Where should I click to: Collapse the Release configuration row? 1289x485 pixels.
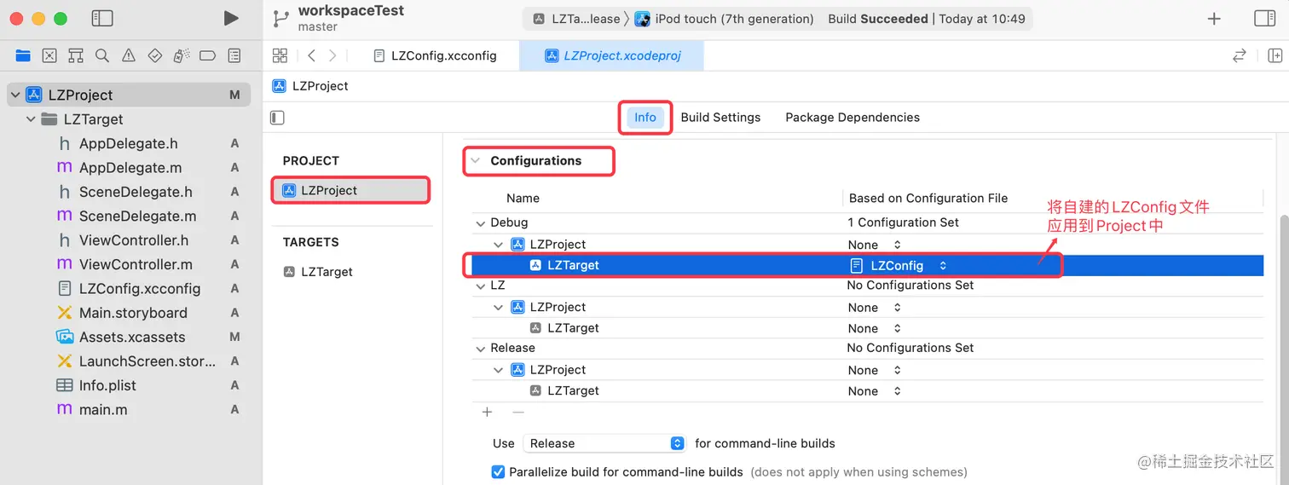(x=481, y=348)
